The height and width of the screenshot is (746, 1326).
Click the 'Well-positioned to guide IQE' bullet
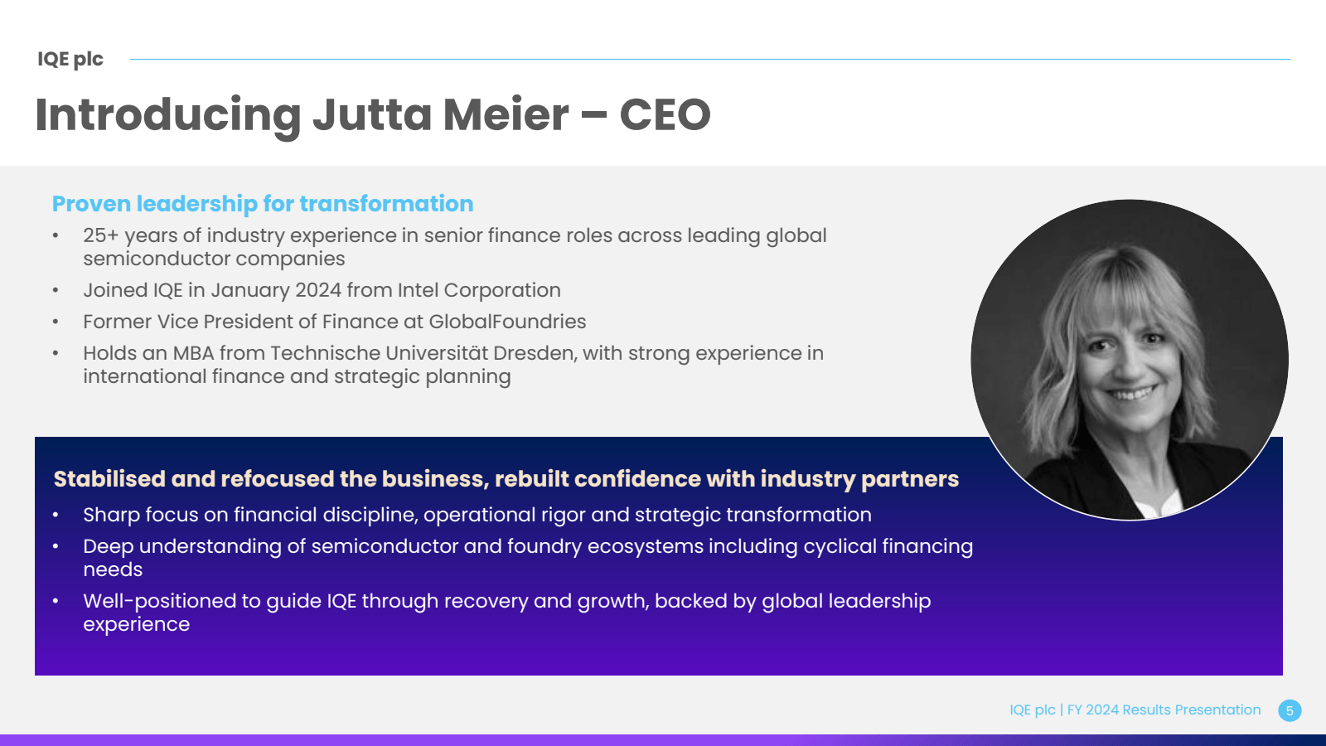pyautogui.click(x=507, y=613)
